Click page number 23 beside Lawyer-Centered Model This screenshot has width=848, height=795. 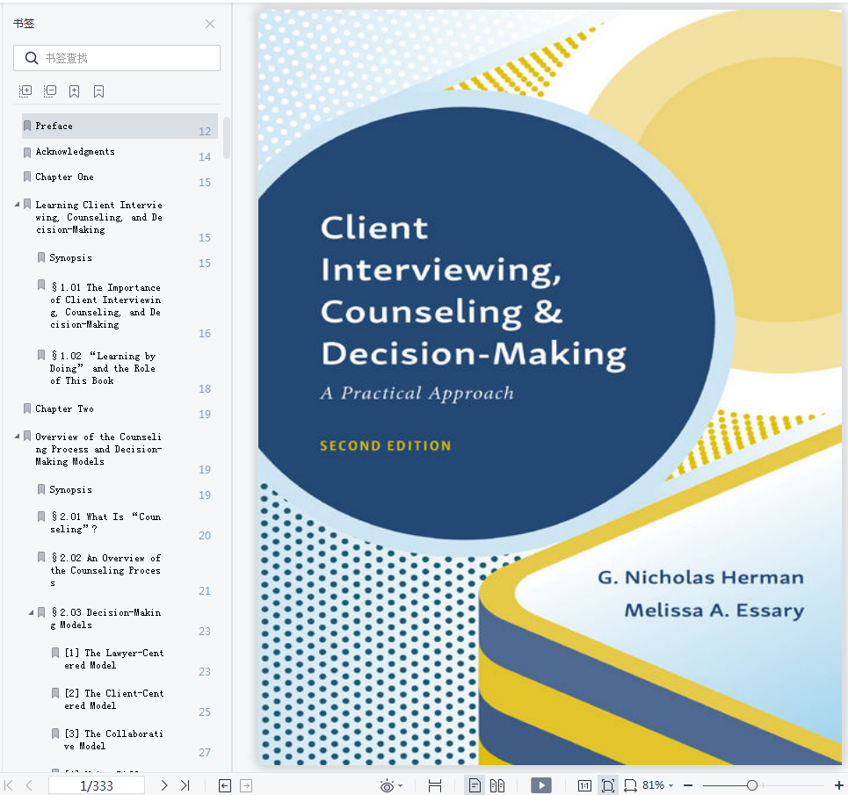pos(205,672)
